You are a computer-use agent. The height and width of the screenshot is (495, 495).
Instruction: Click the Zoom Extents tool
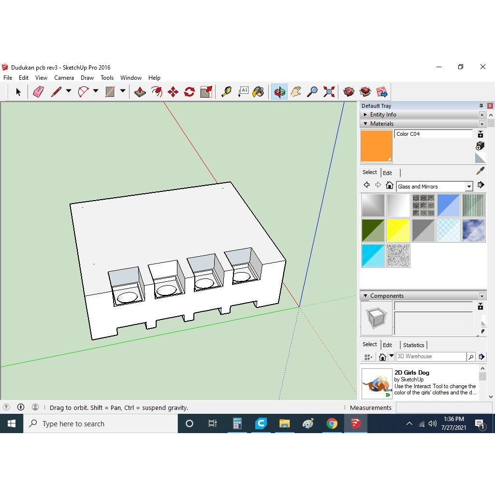tap(329, 91)
